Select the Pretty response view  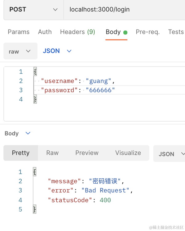click(x=21, y=153)
